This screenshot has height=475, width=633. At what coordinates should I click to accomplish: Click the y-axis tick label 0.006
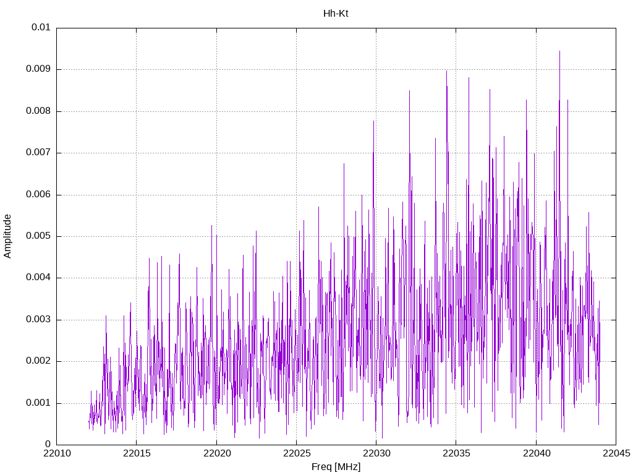[x=38, y=195]
